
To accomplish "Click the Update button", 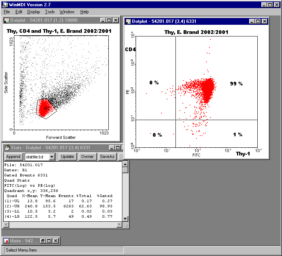I will click(67, 157).
